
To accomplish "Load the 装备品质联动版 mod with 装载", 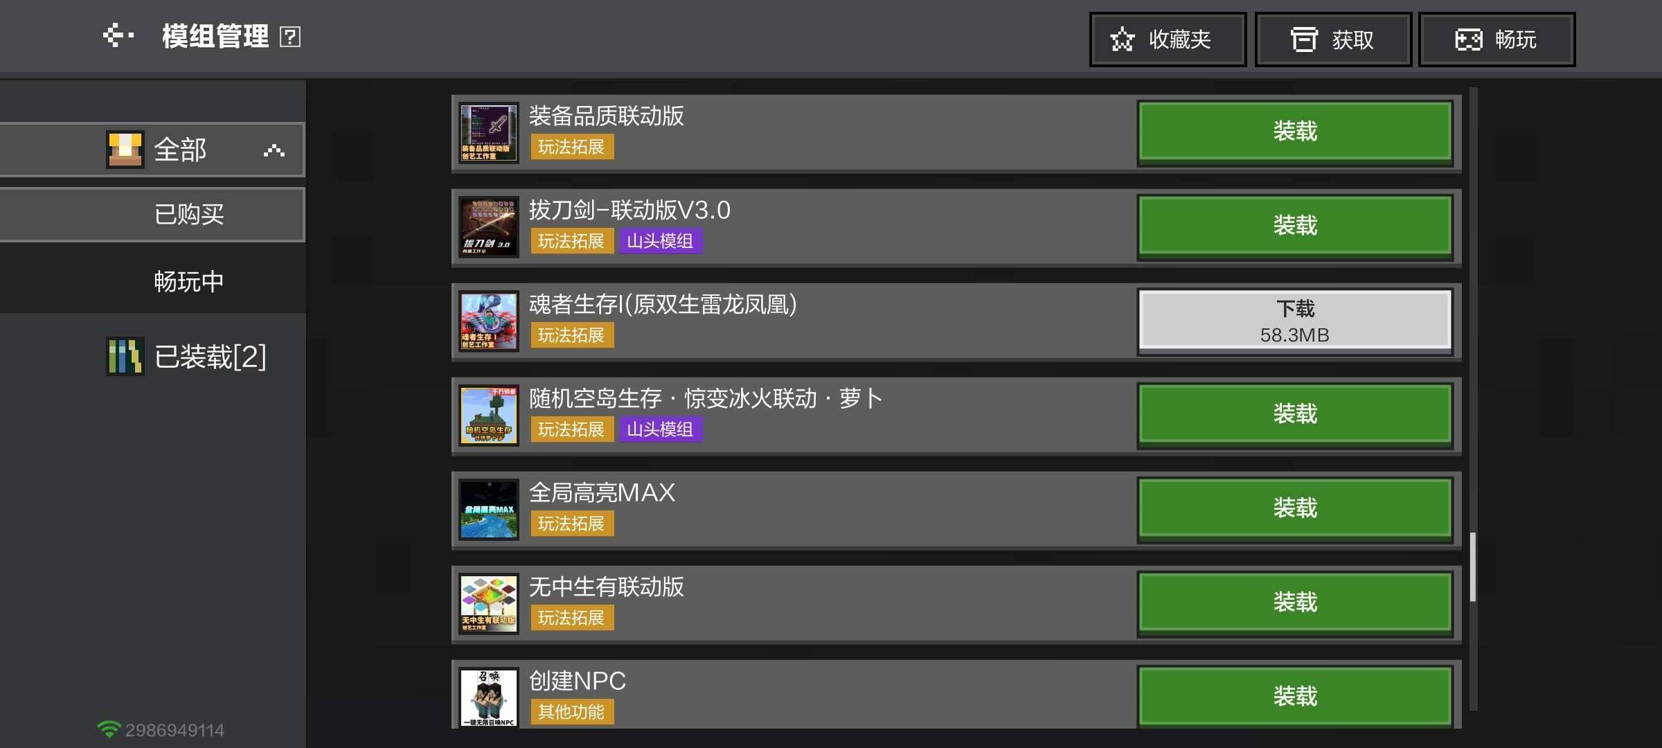I will pyautogui.click(x=1295, y=132).
